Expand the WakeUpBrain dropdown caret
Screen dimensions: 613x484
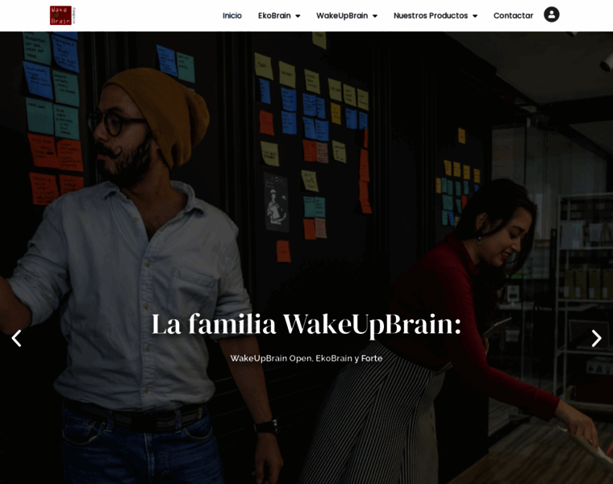375,16
